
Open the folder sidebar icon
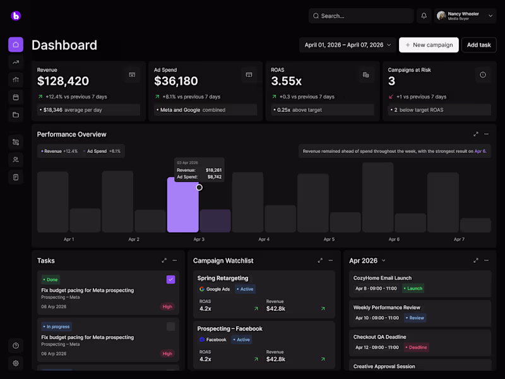point(16,115)
